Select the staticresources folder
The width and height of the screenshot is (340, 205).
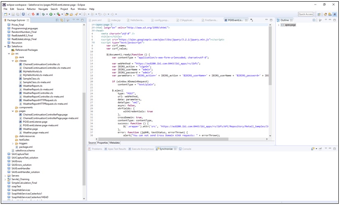point(25,136)
